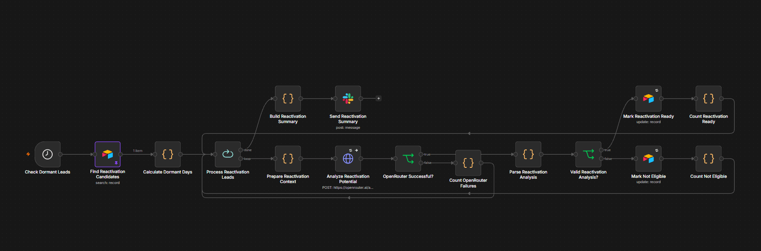Open the Count Not Eligible code node

coord(708,159)
